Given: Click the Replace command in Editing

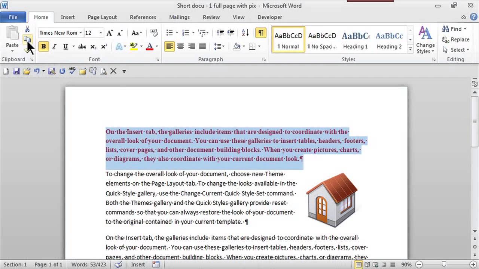Looking at the screenshot, I should 455,39.
